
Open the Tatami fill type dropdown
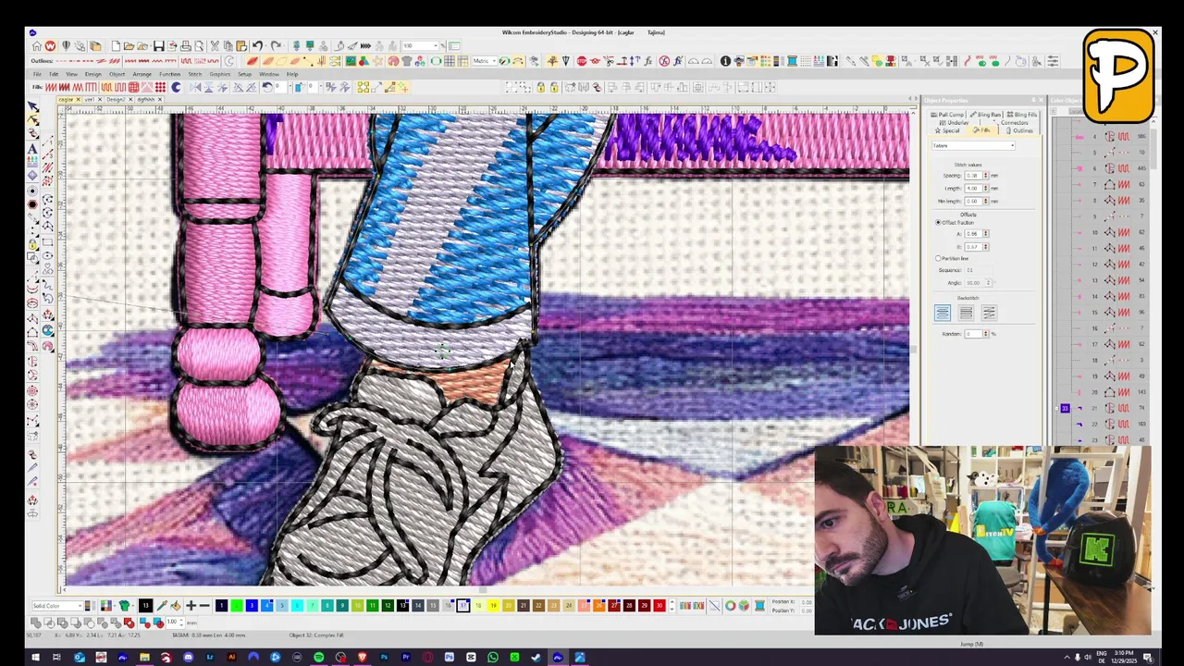click(973, 145)
